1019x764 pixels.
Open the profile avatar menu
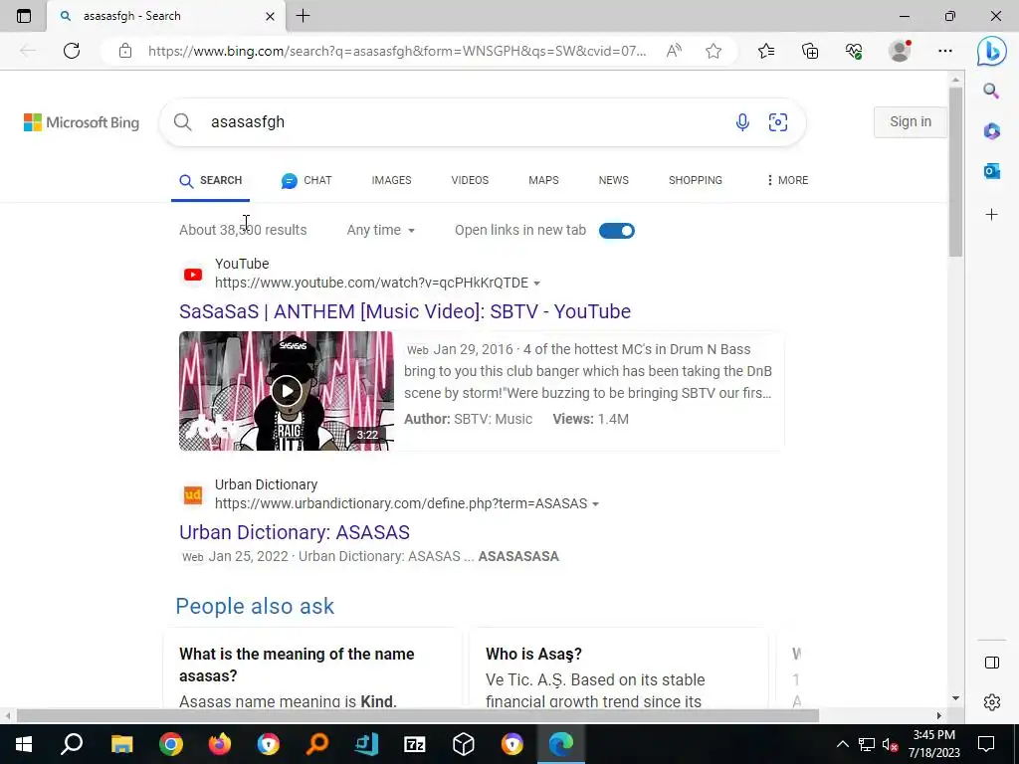[900, 51]
